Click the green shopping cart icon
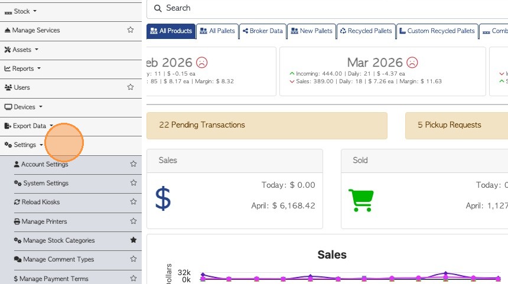The width and height of the screenshot is (508, 284). coord(360,200)
